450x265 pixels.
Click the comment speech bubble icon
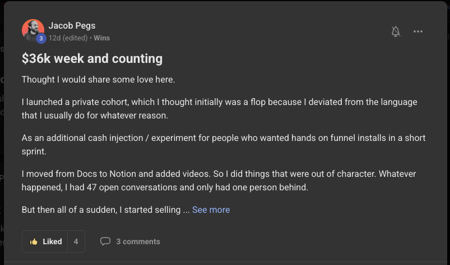pos(105,241)
